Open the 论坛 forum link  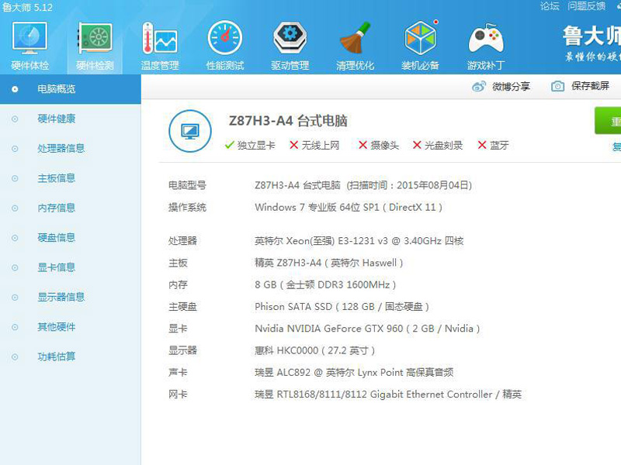[550, 6]
